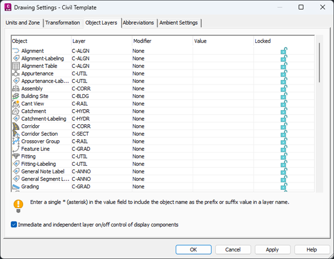Screen dimensions: 334x259
Task: Click the Value field for Alignment Table
Action: (223, 66)
